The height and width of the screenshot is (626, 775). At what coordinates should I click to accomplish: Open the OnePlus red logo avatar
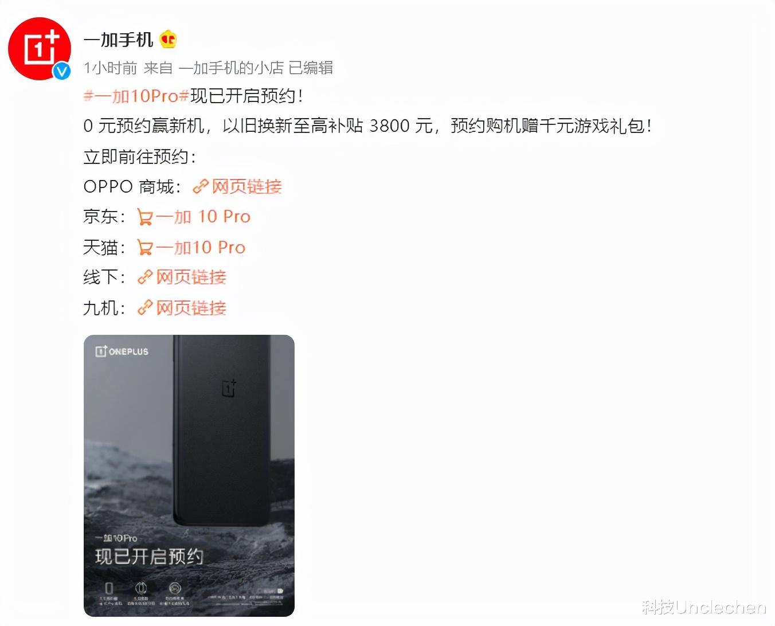pyautogui.click(x=40, y=48)
